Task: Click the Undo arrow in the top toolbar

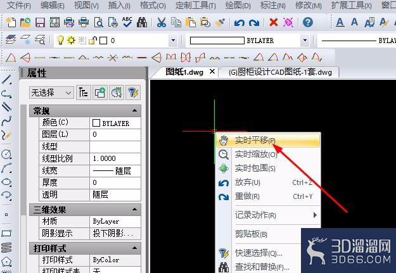Action: (x=239, y=23)
